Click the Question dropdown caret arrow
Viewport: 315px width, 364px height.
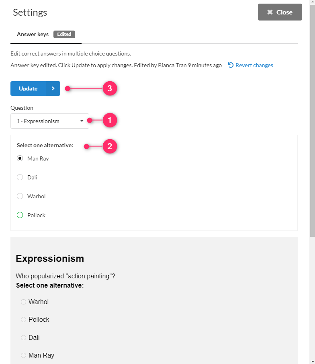pyautogui.click(x=82, y=121)
